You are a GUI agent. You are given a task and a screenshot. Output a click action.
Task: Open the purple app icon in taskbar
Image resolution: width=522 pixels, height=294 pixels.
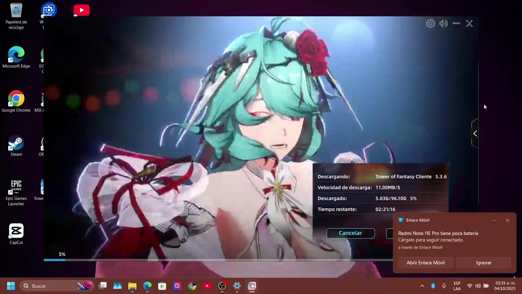tap(177, 286)
